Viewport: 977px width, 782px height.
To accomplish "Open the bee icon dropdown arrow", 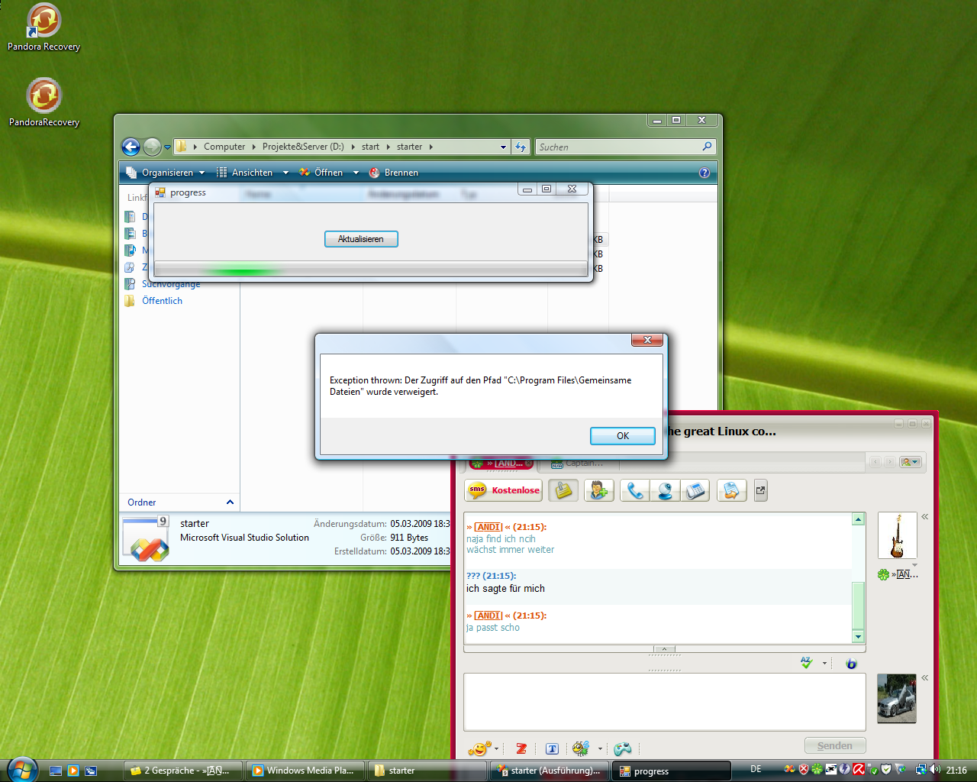I will [600, 749].
